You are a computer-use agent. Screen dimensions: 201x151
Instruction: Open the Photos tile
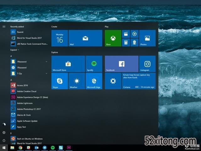pyautogui.click(x=147, y=38)
